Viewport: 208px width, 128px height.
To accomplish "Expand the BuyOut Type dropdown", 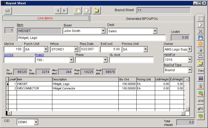I will pyautogui.click(x=190, y=70).
